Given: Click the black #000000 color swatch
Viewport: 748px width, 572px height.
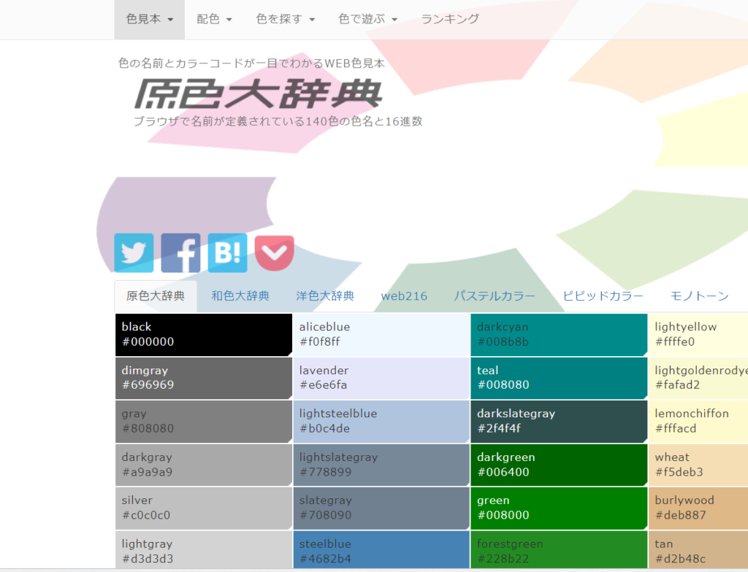Looking at the screenshot, I should pos(203,334).
